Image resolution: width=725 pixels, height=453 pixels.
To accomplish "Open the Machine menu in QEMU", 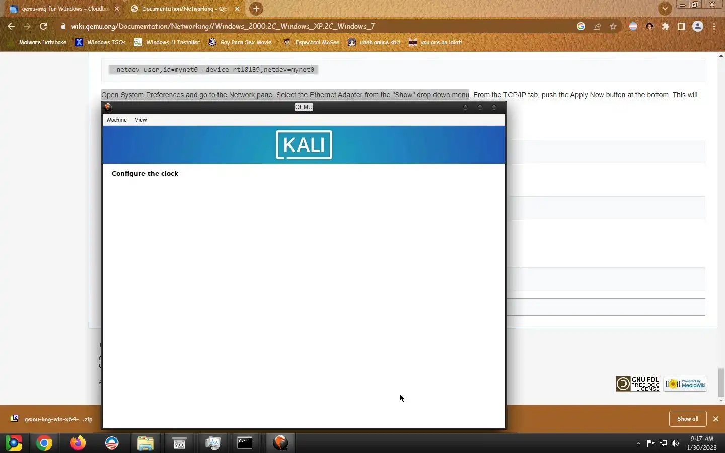I will click(x=116, y=120).
